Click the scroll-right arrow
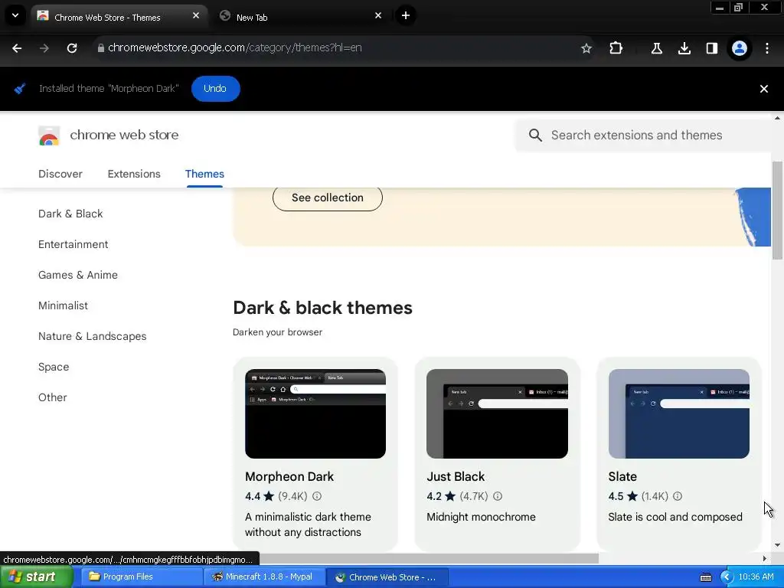 pos(764,558)
